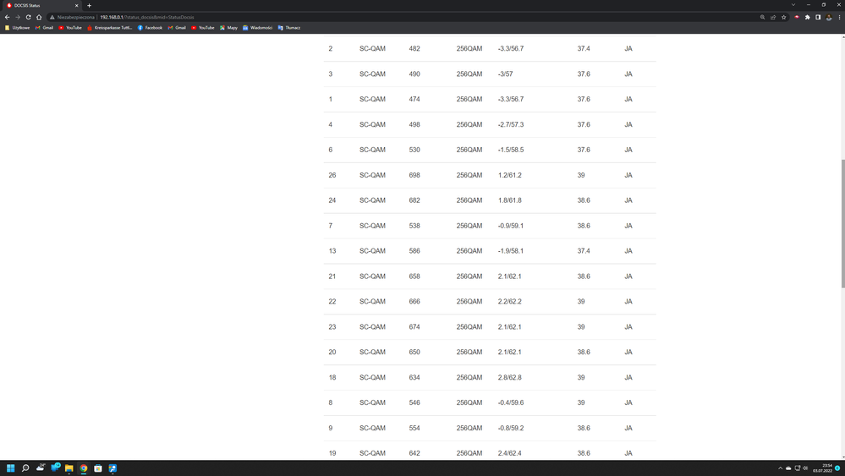Show hidden system tray icons
The height and width of the screenshot is (476, 845).
pyautogui.click(x=780, y=468)
